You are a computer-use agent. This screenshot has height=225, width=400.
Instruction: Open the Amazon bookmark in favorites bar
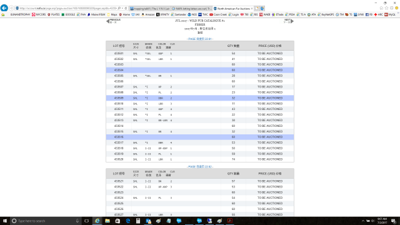148,15
